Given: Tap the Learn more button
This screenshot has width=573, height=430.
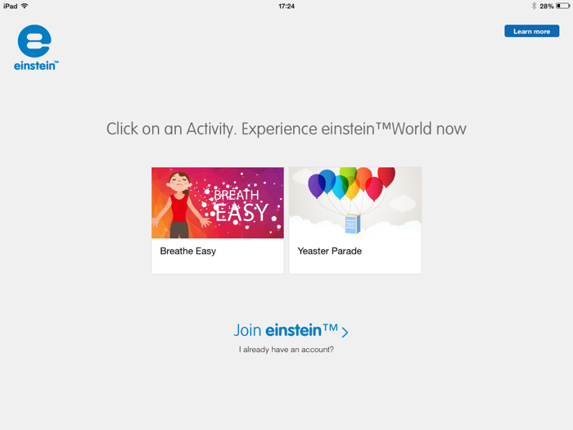Looking at the screenshot, I should tap(532, 31).
